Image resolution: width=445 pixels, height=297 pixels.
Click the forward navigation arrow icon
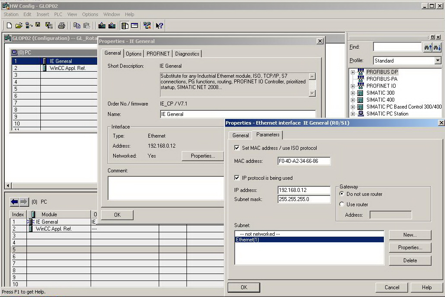click(24, 202)
